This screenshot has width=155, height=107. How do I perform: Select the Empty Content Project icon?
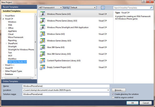[42, 67]
